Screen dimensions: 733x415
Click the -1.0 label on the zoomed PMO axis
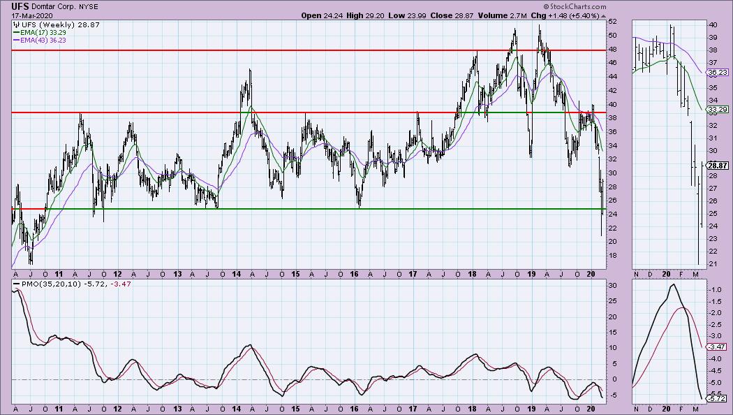(x=715, y=290)
